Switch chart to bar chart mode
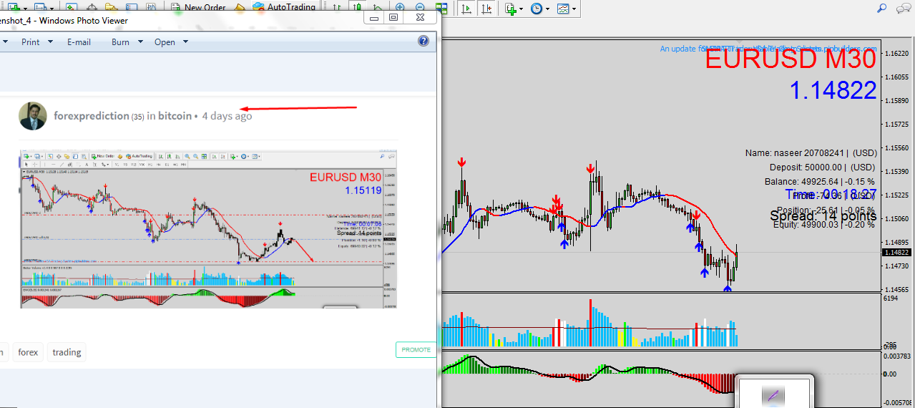This screenshot has width=915, height=408. [336, 6]
